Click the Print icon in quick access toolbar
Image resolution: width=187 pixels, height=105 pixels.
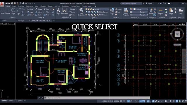pyautogui.click(x=23, y=3)
